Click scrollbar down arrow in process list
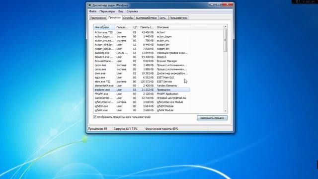318x179 pixels. pos(225,111)
